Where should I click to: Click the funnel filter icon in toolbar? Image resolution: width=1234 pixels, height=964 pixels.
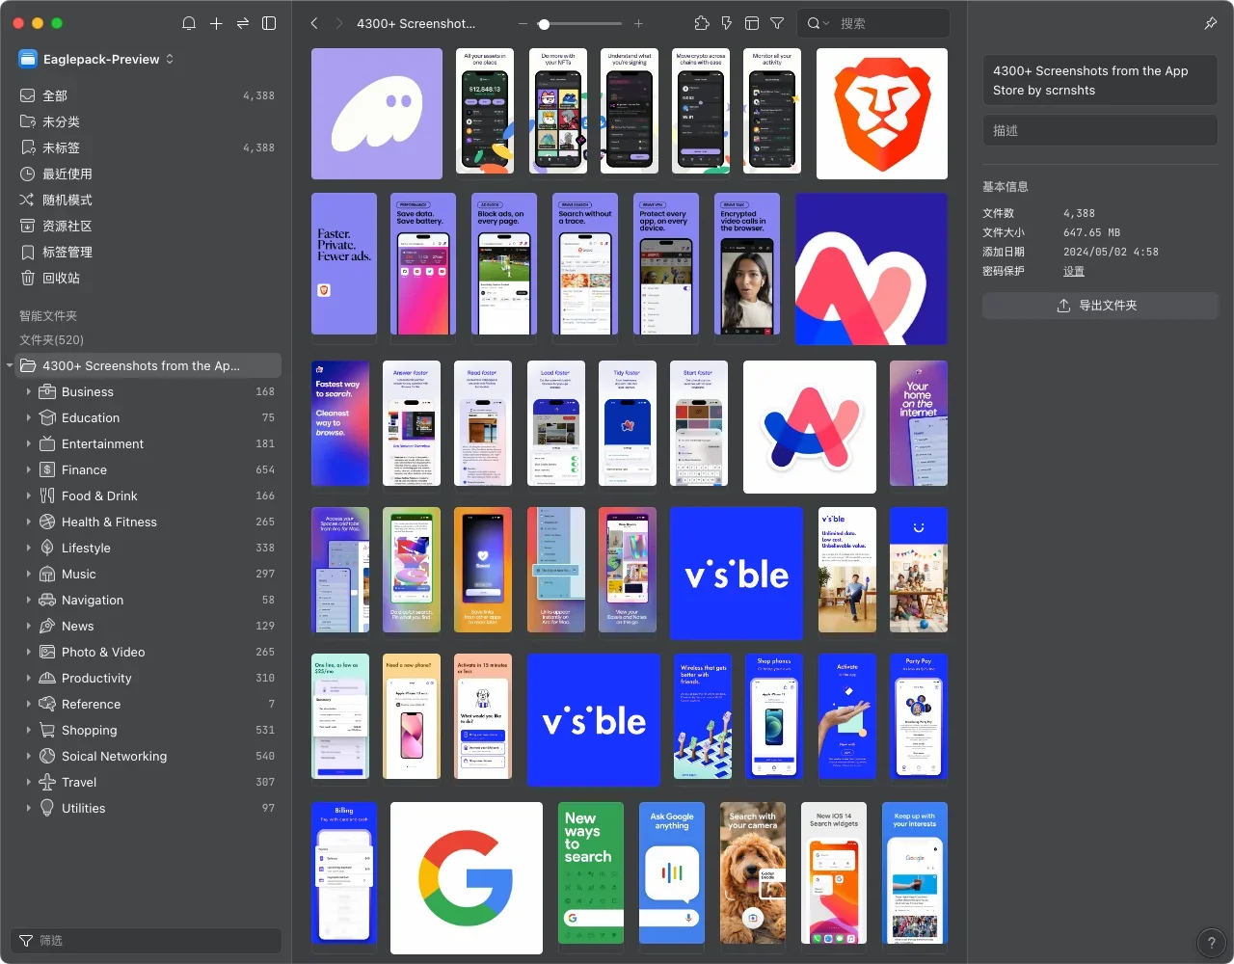(777, 23)
